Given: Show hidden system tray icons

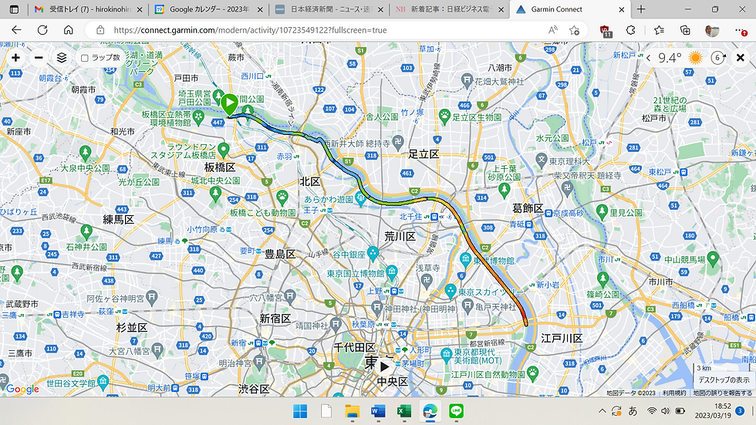Looking at the screenshot, I should click(602, 411).
